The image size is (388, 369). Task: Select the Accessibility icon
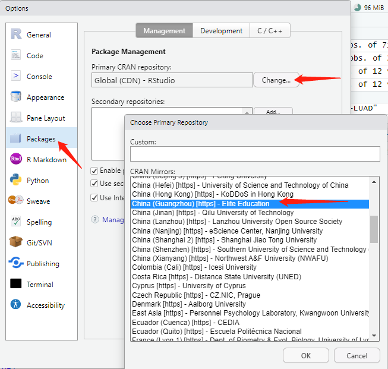pos(15,304)
